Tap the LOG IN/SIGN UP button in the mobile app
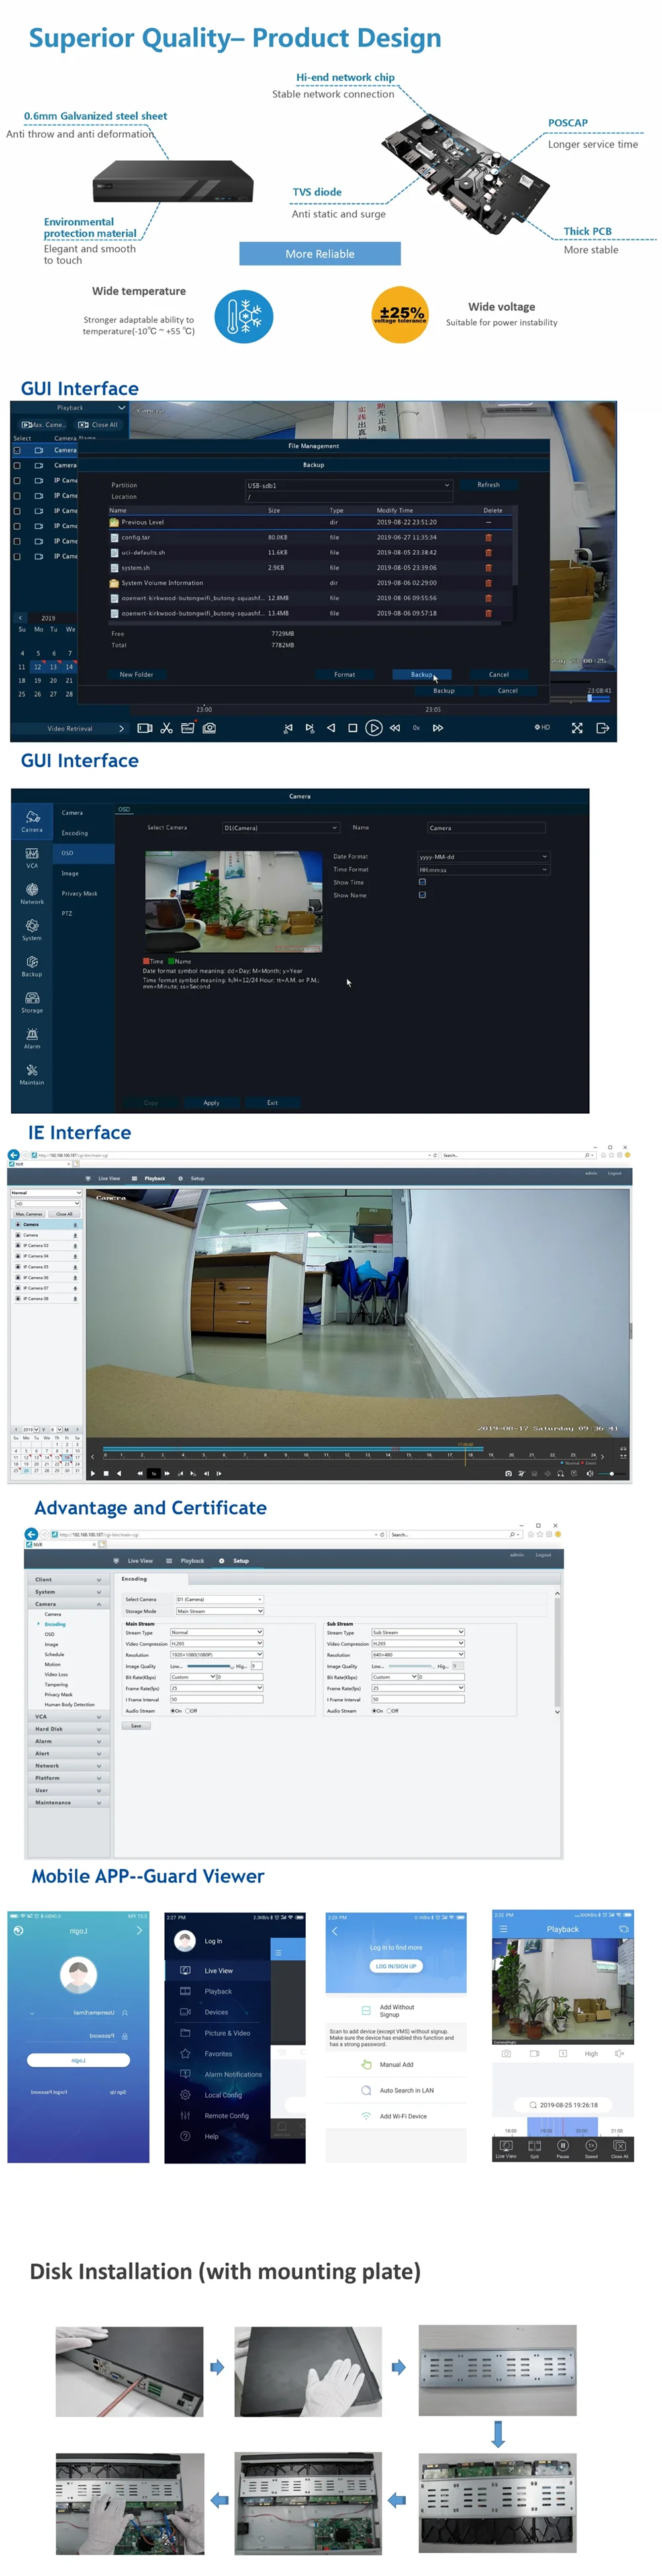 click(x=396, y=1966)
